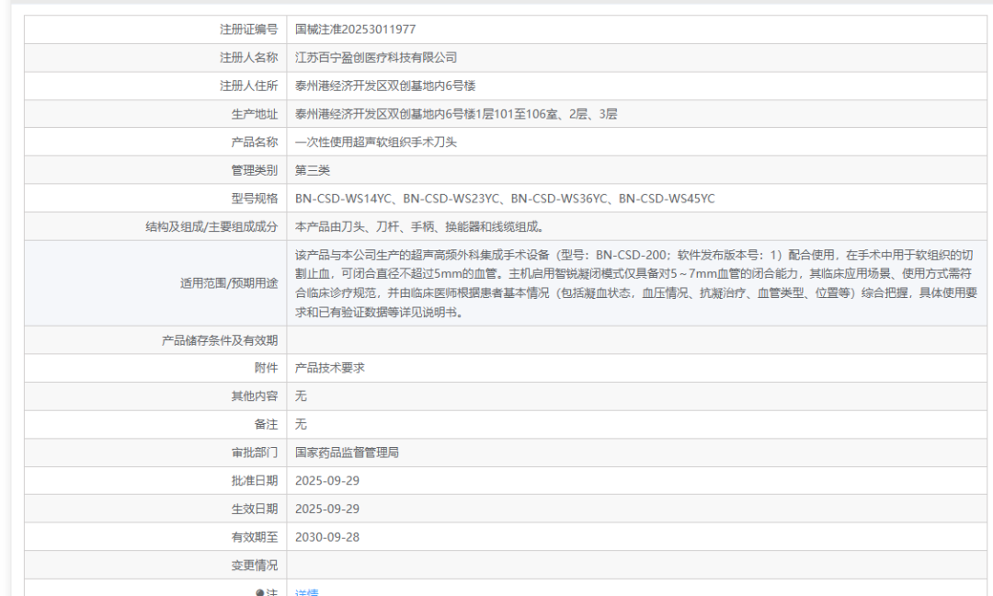Click the 产品储存条件及有效期 label
Screen dimensions: 993x596
(219, 340)
